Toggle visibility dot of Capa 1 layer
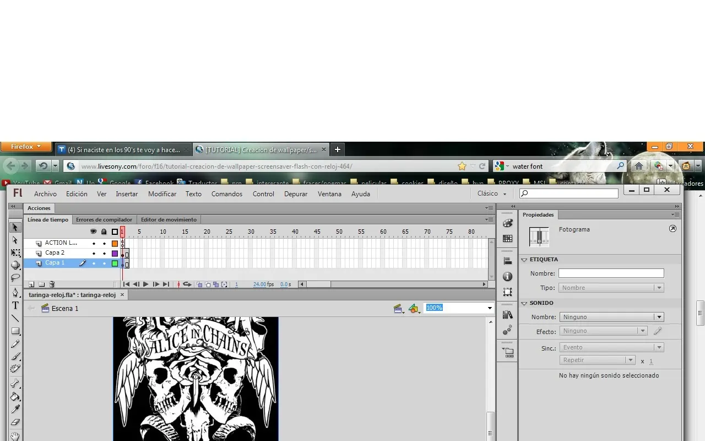This screenshot has width=705, height=441. pos(94,263)
